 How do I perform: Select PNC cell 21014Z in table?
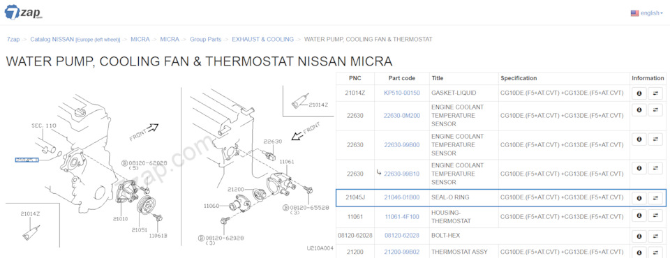click(355, 93)
